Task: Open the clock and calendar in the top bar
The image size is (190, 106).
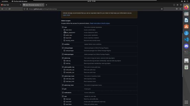Action: 91,1
